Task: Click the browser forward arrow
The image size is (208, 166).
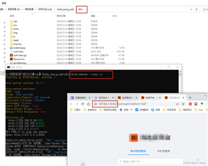Action: [77, 104]
